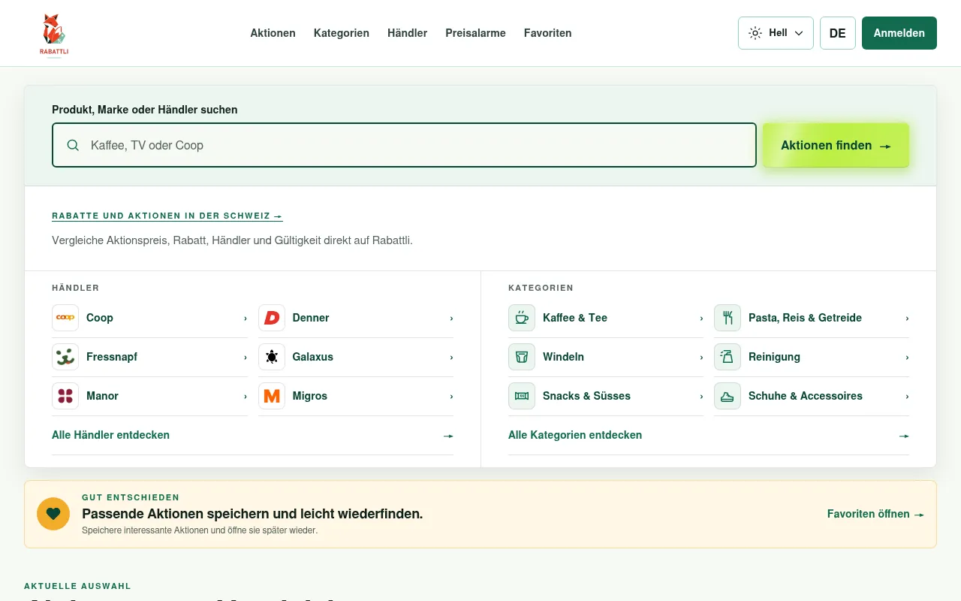Click the Denner logo icon
Screen dimensions: 961x601
point(272,318)
